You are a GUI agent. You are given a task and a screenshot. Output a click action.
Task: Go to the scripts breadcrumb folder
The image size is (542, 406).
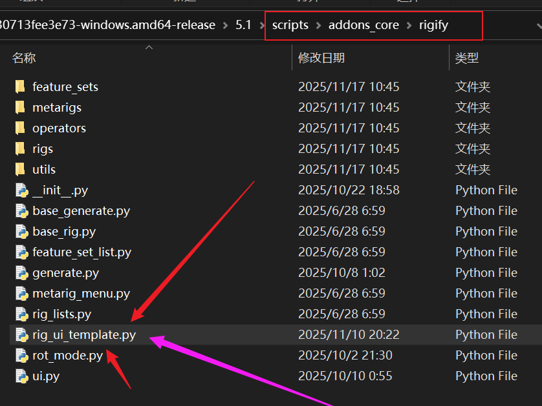[290, 25]
